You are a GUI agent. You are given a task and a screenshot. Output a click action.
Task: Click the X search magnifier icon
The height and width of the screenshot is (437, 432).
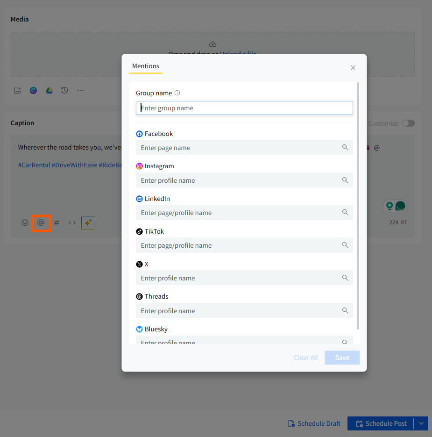pyautogui.click(x=345, y=278)
